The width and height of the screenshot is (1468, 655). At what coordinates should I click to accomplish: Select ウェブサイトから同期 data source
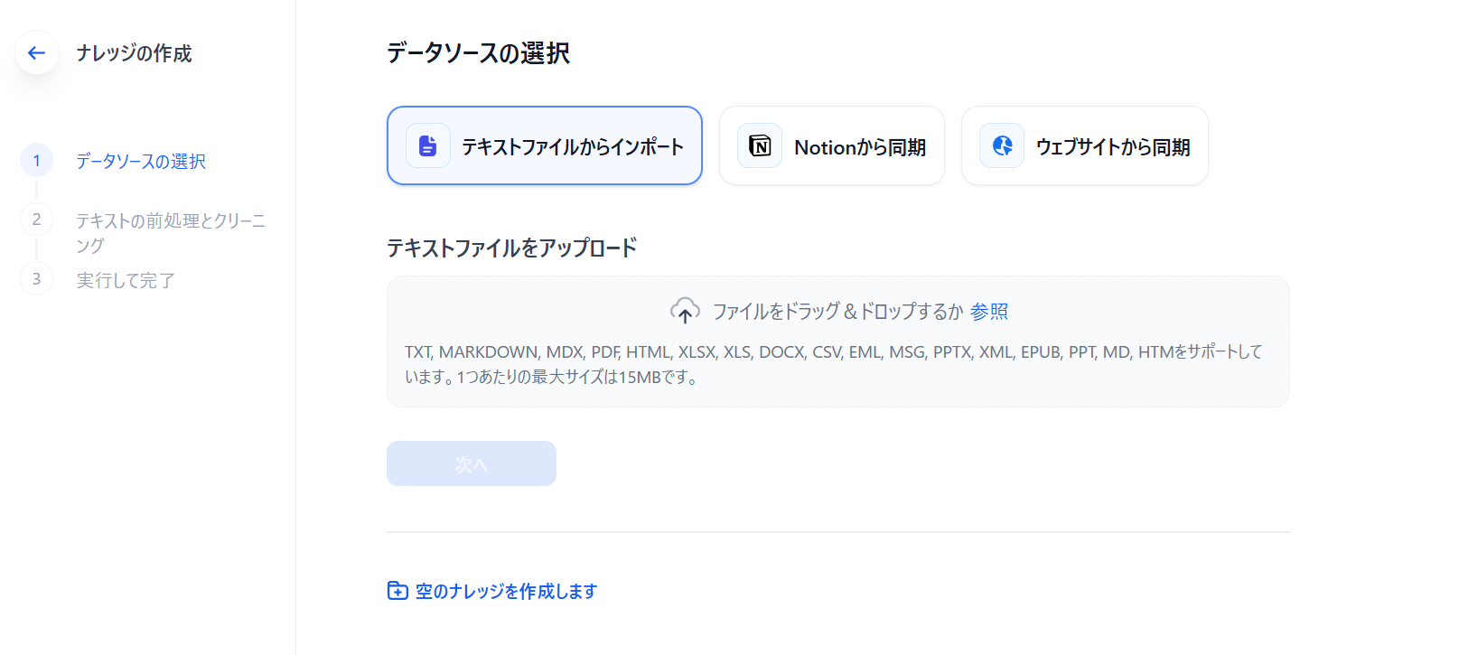tap(1085, 145)
